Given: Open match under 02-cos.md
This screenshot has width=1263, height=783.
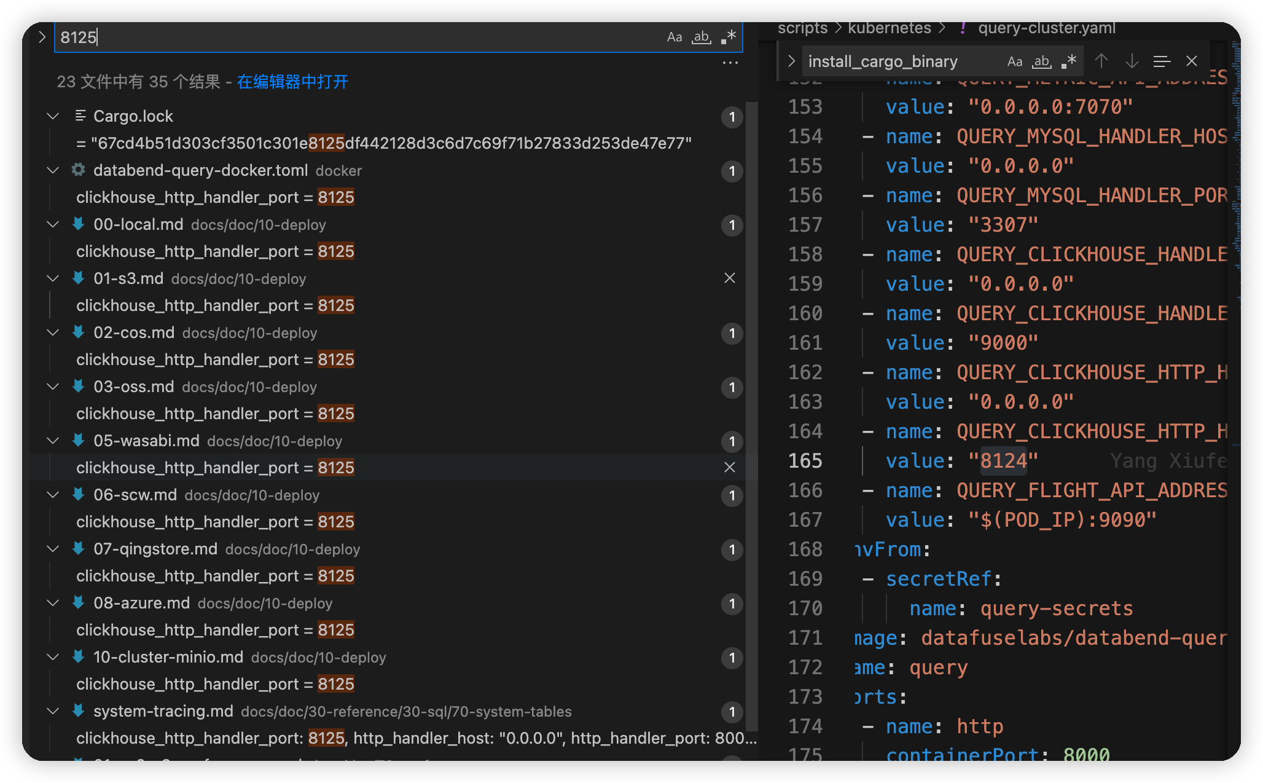Looking at the screenshot, I should tap(215, 360).
